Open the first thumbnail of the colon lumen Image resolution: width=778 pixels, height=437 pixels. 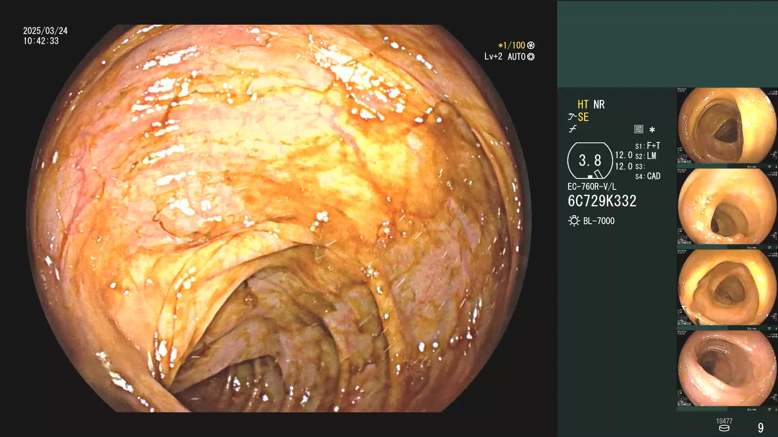click(727, 126)
